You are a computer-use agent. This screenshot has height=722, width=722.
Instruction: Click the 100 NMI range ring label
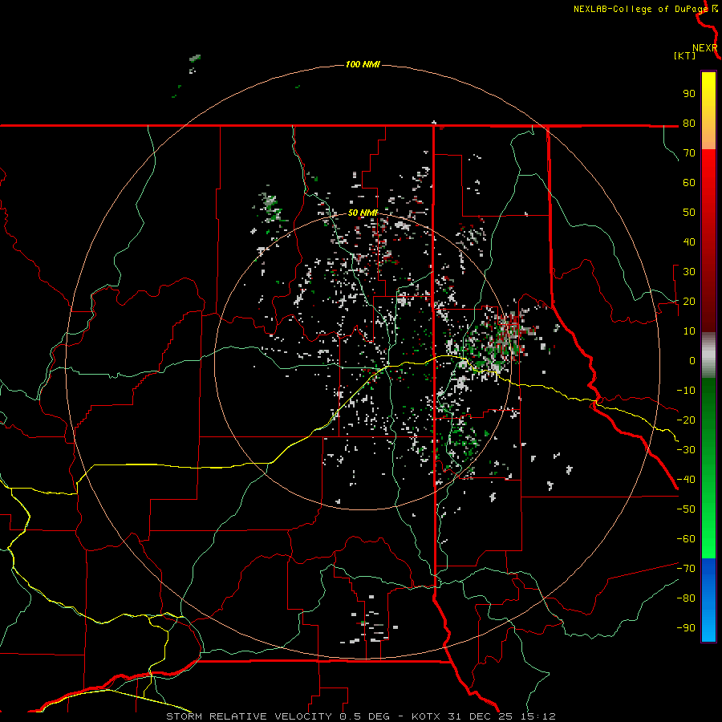pos(363,64)
